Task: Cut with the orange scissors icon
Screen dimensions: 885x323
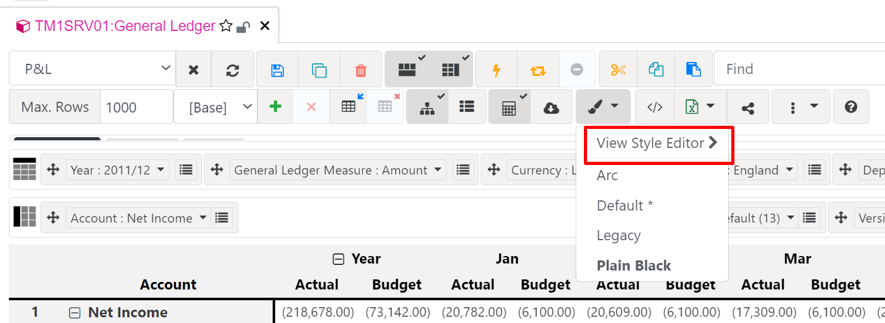Action: click(618, 70)
